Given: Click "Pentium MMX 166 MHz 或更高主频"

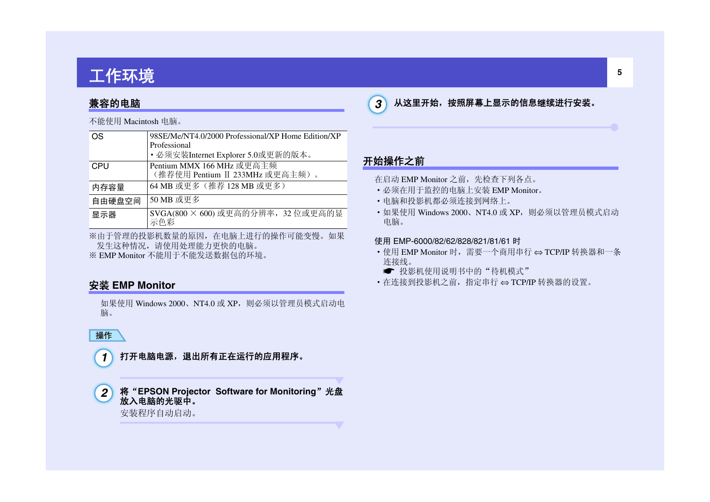Looking at the screenshot, I should [213, 166].
